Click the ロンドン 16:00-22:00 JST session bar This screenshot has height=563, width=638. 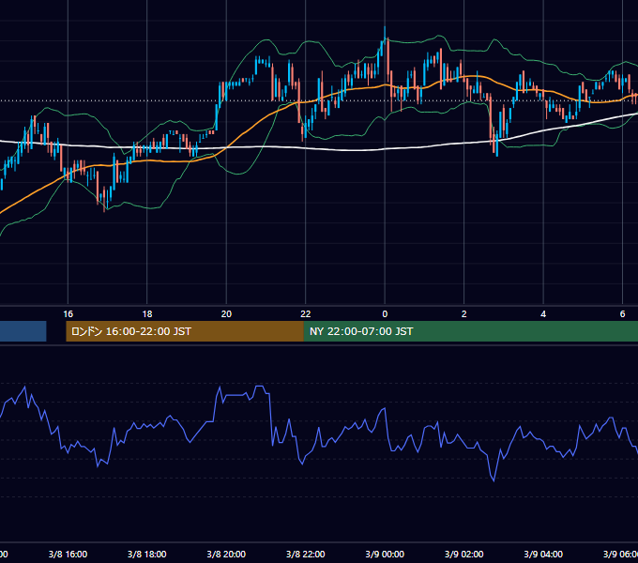[185, 331]
